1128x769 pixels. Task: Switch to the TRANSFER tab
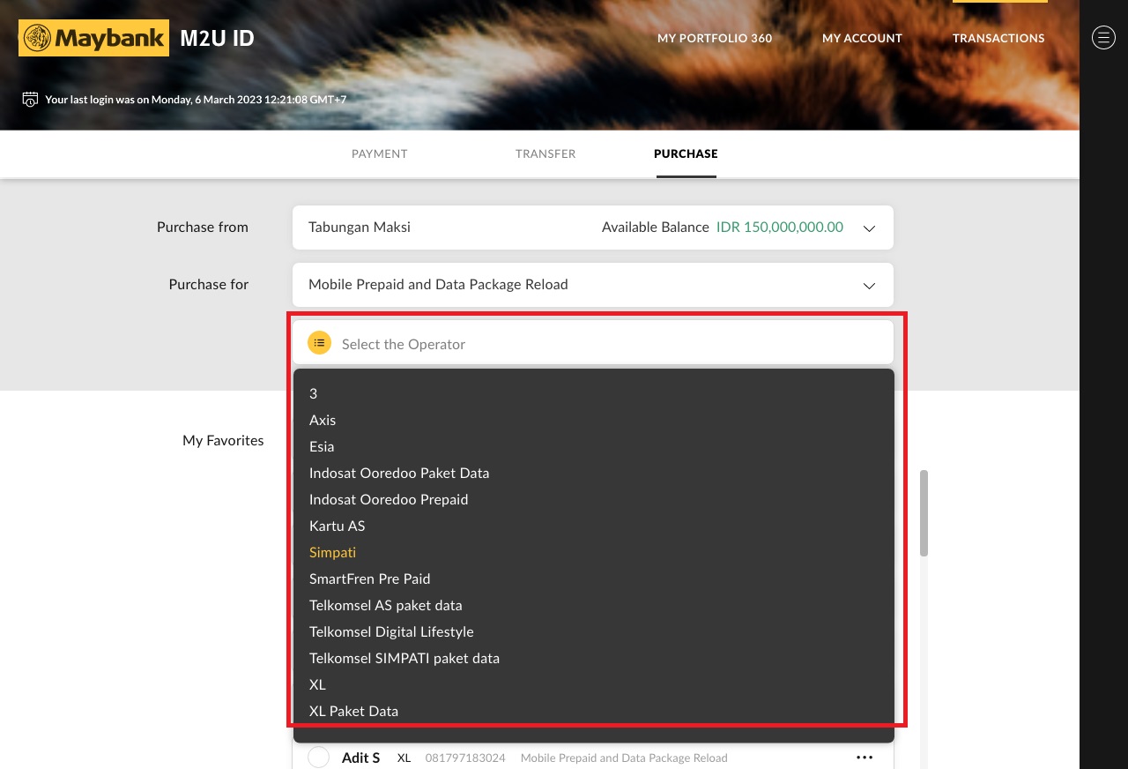[x=545, y=153]
